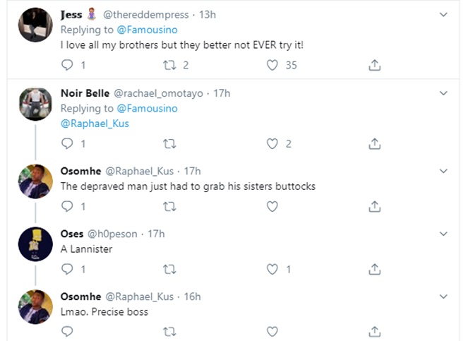Open Noir Belle's profile name

click(x=85, y=93)
